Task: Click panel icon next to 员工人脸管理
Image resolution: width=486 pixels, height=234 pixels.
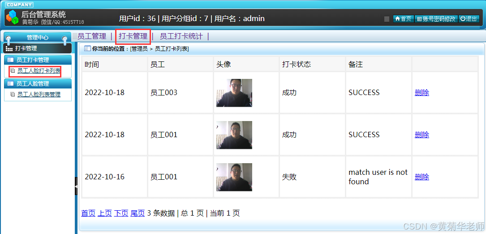Action: 11,83
